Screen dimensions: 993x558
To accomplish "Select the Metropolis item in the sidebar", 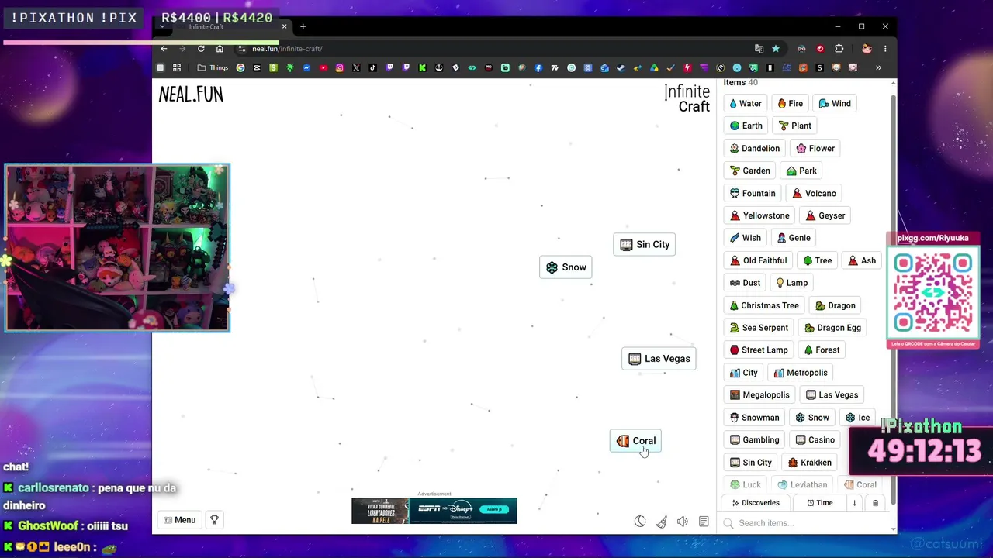I will tap(801, 373).
